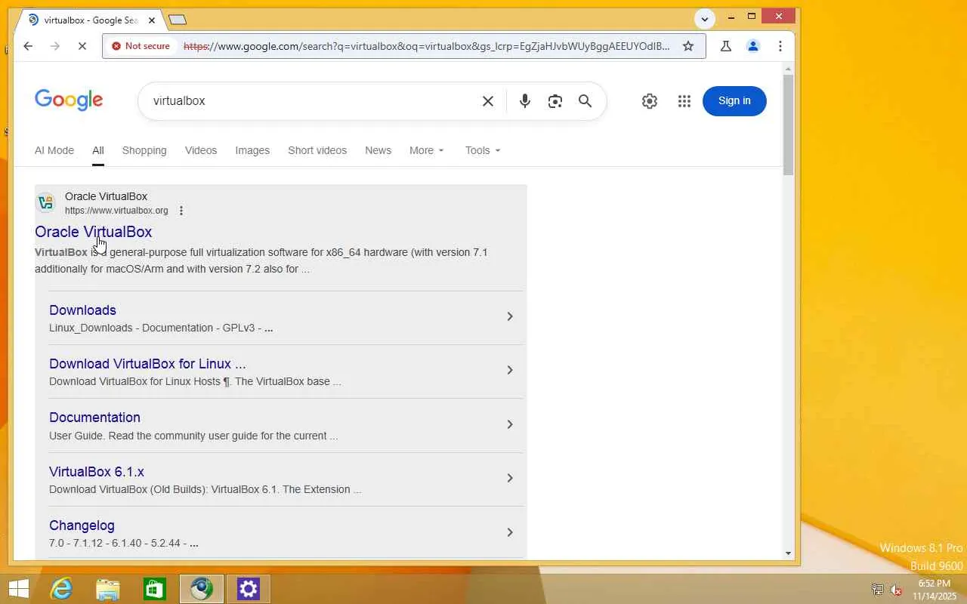Open Chrome Labs flask icon

click(726, 46)
